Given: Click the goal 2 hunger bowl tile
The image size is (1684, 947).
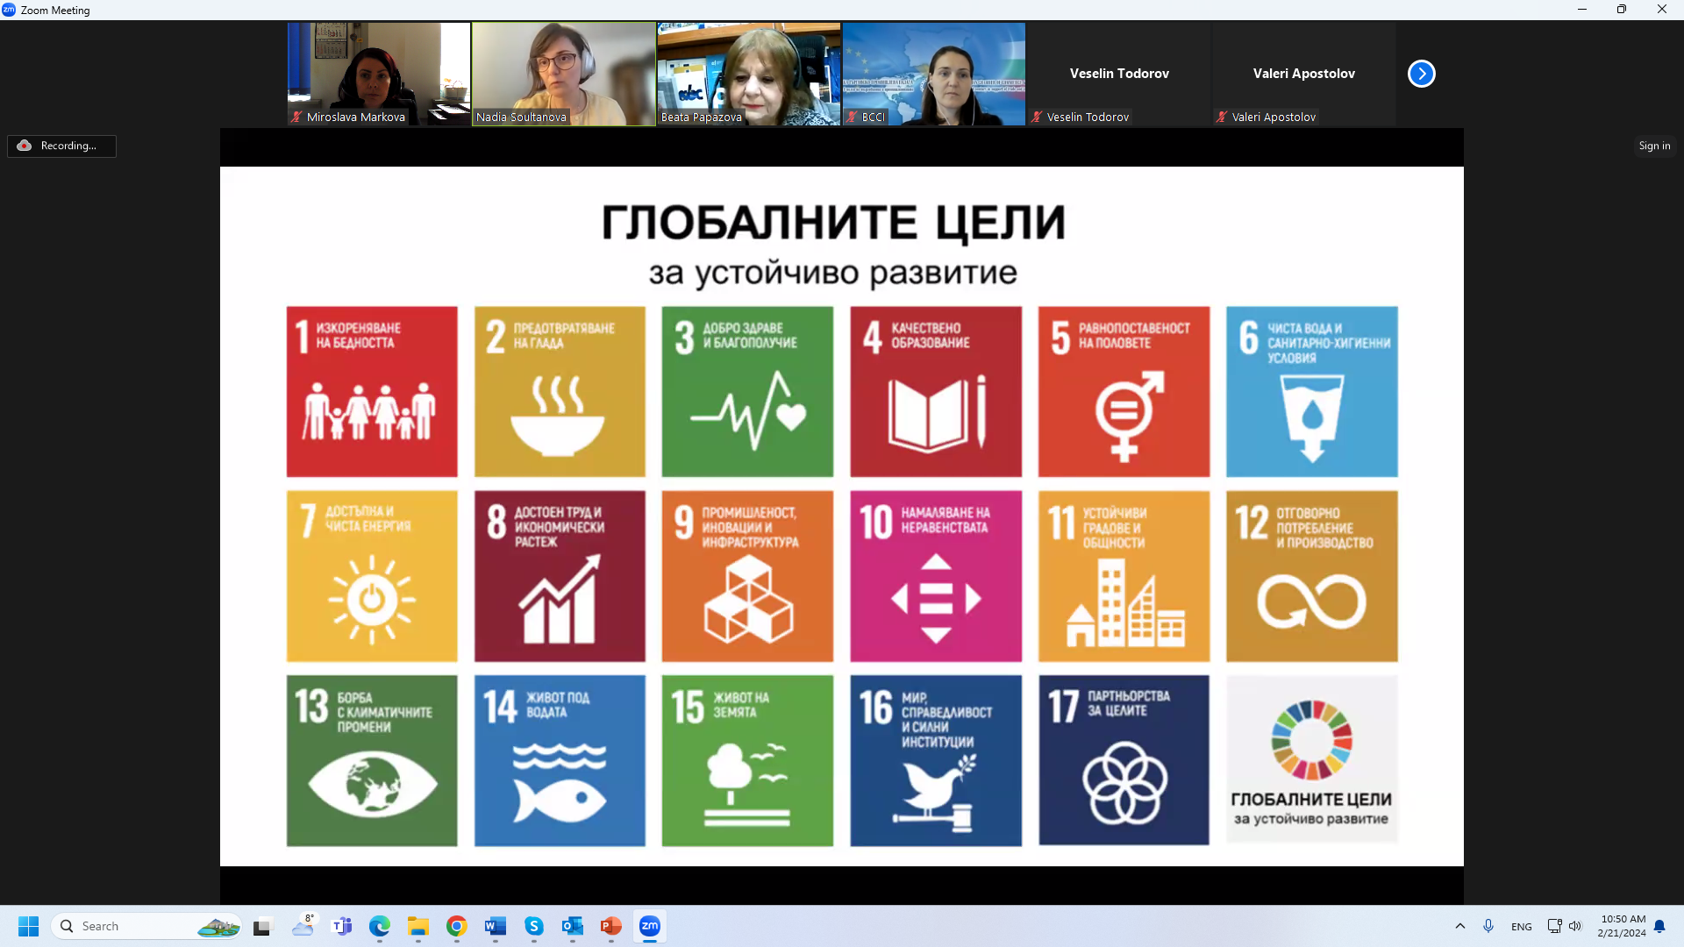Looking at the screenshot, I should (x=560, y=392).
